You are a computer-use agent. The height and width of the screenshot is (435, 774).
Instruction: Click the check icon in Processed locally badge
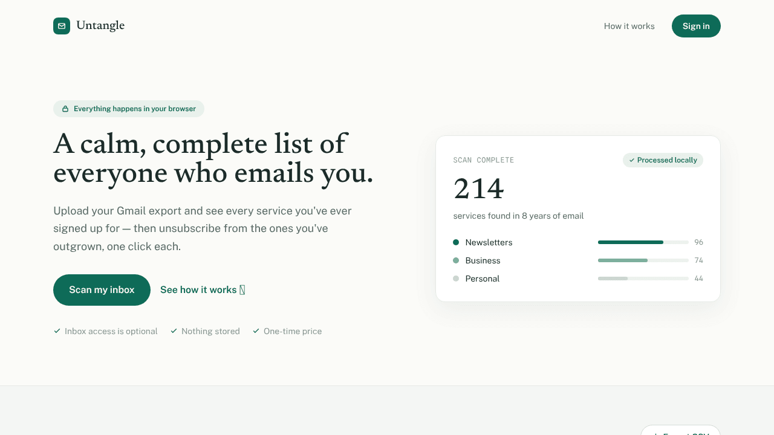632,160
